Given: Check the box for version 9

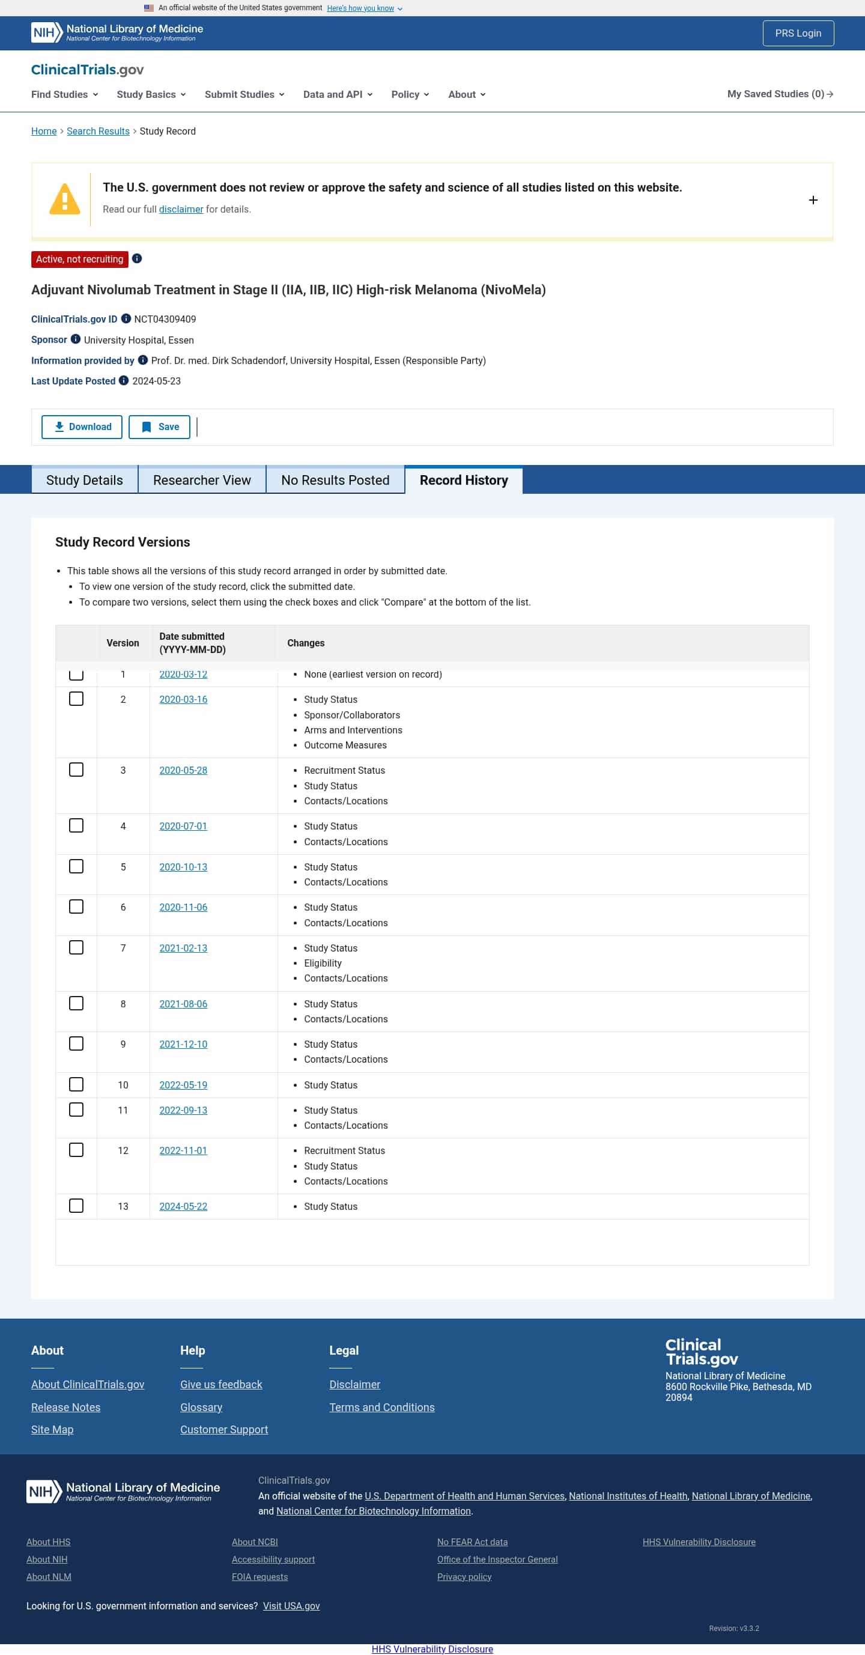Looking at the screenshot, I should point(76,1043).
